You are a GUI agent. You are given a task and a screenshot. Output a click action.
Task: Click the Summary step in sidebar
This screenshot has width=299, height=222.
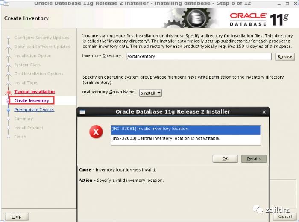pyautogui.click(x=23, y=119)
